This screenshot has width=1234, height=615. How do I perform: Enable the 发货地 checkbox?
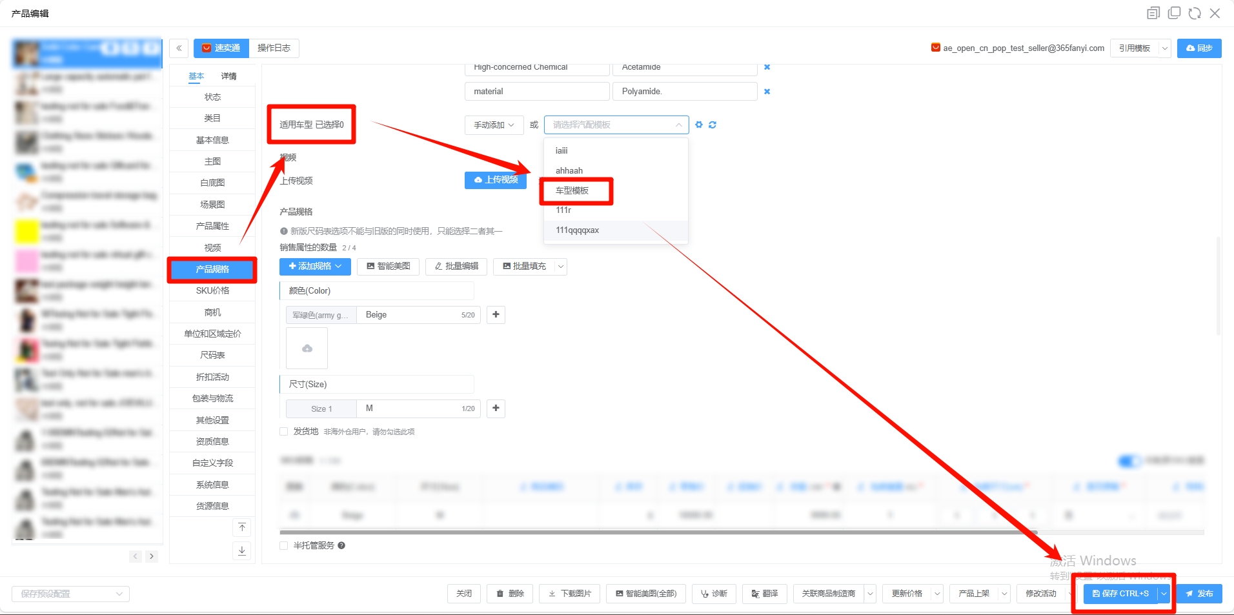tap(284, 432)
